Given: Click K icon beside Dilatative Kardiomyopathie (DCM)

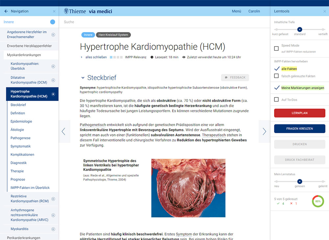Looking at the screenshot, I should pyautogui.click(x=53, y=80).
